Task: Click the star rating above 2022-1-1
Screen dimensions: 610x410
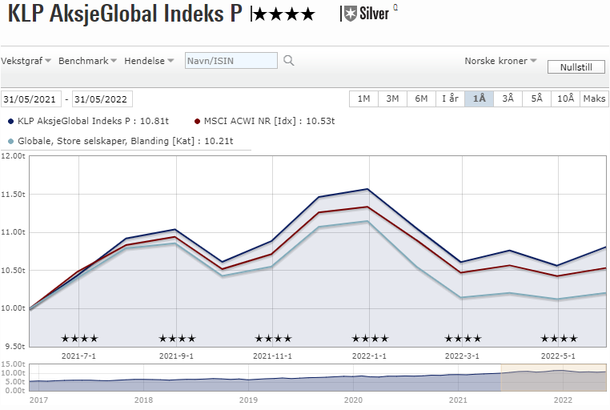Action: point(370,339)
